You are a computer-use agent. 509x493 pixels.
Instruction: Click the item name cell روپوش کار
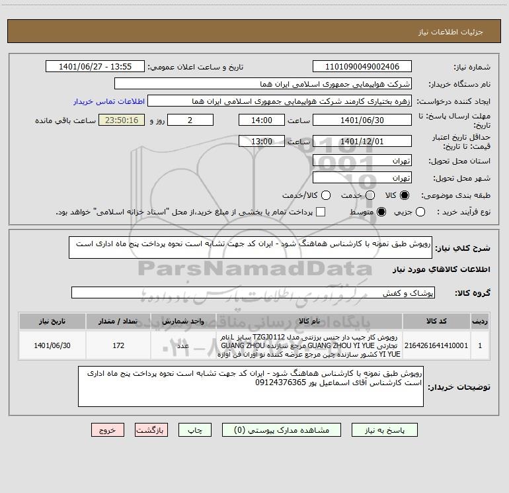point(309,345)
